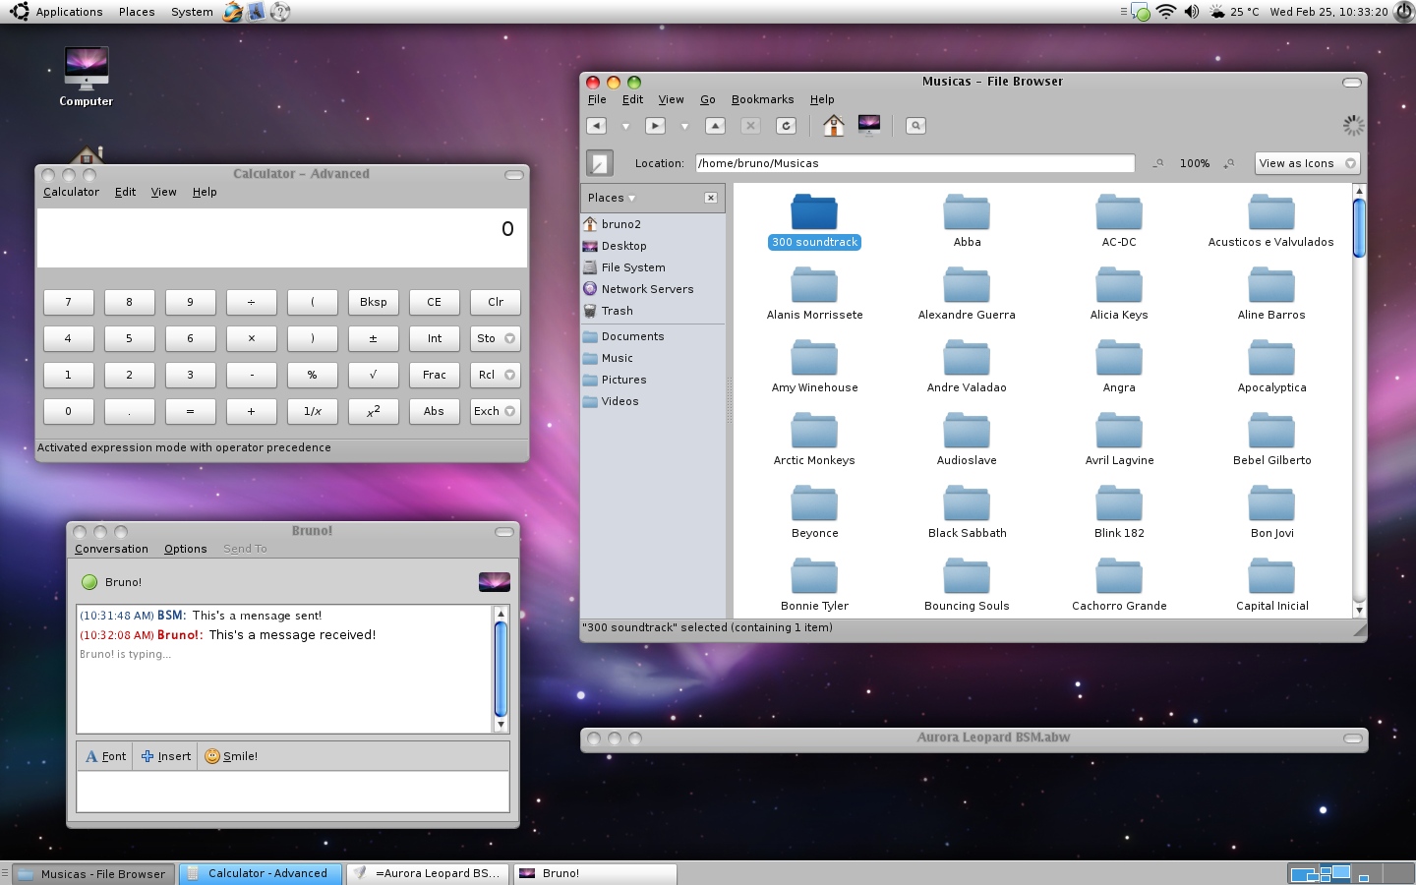Click the Bksp calculator button

[x=374, y=302]
